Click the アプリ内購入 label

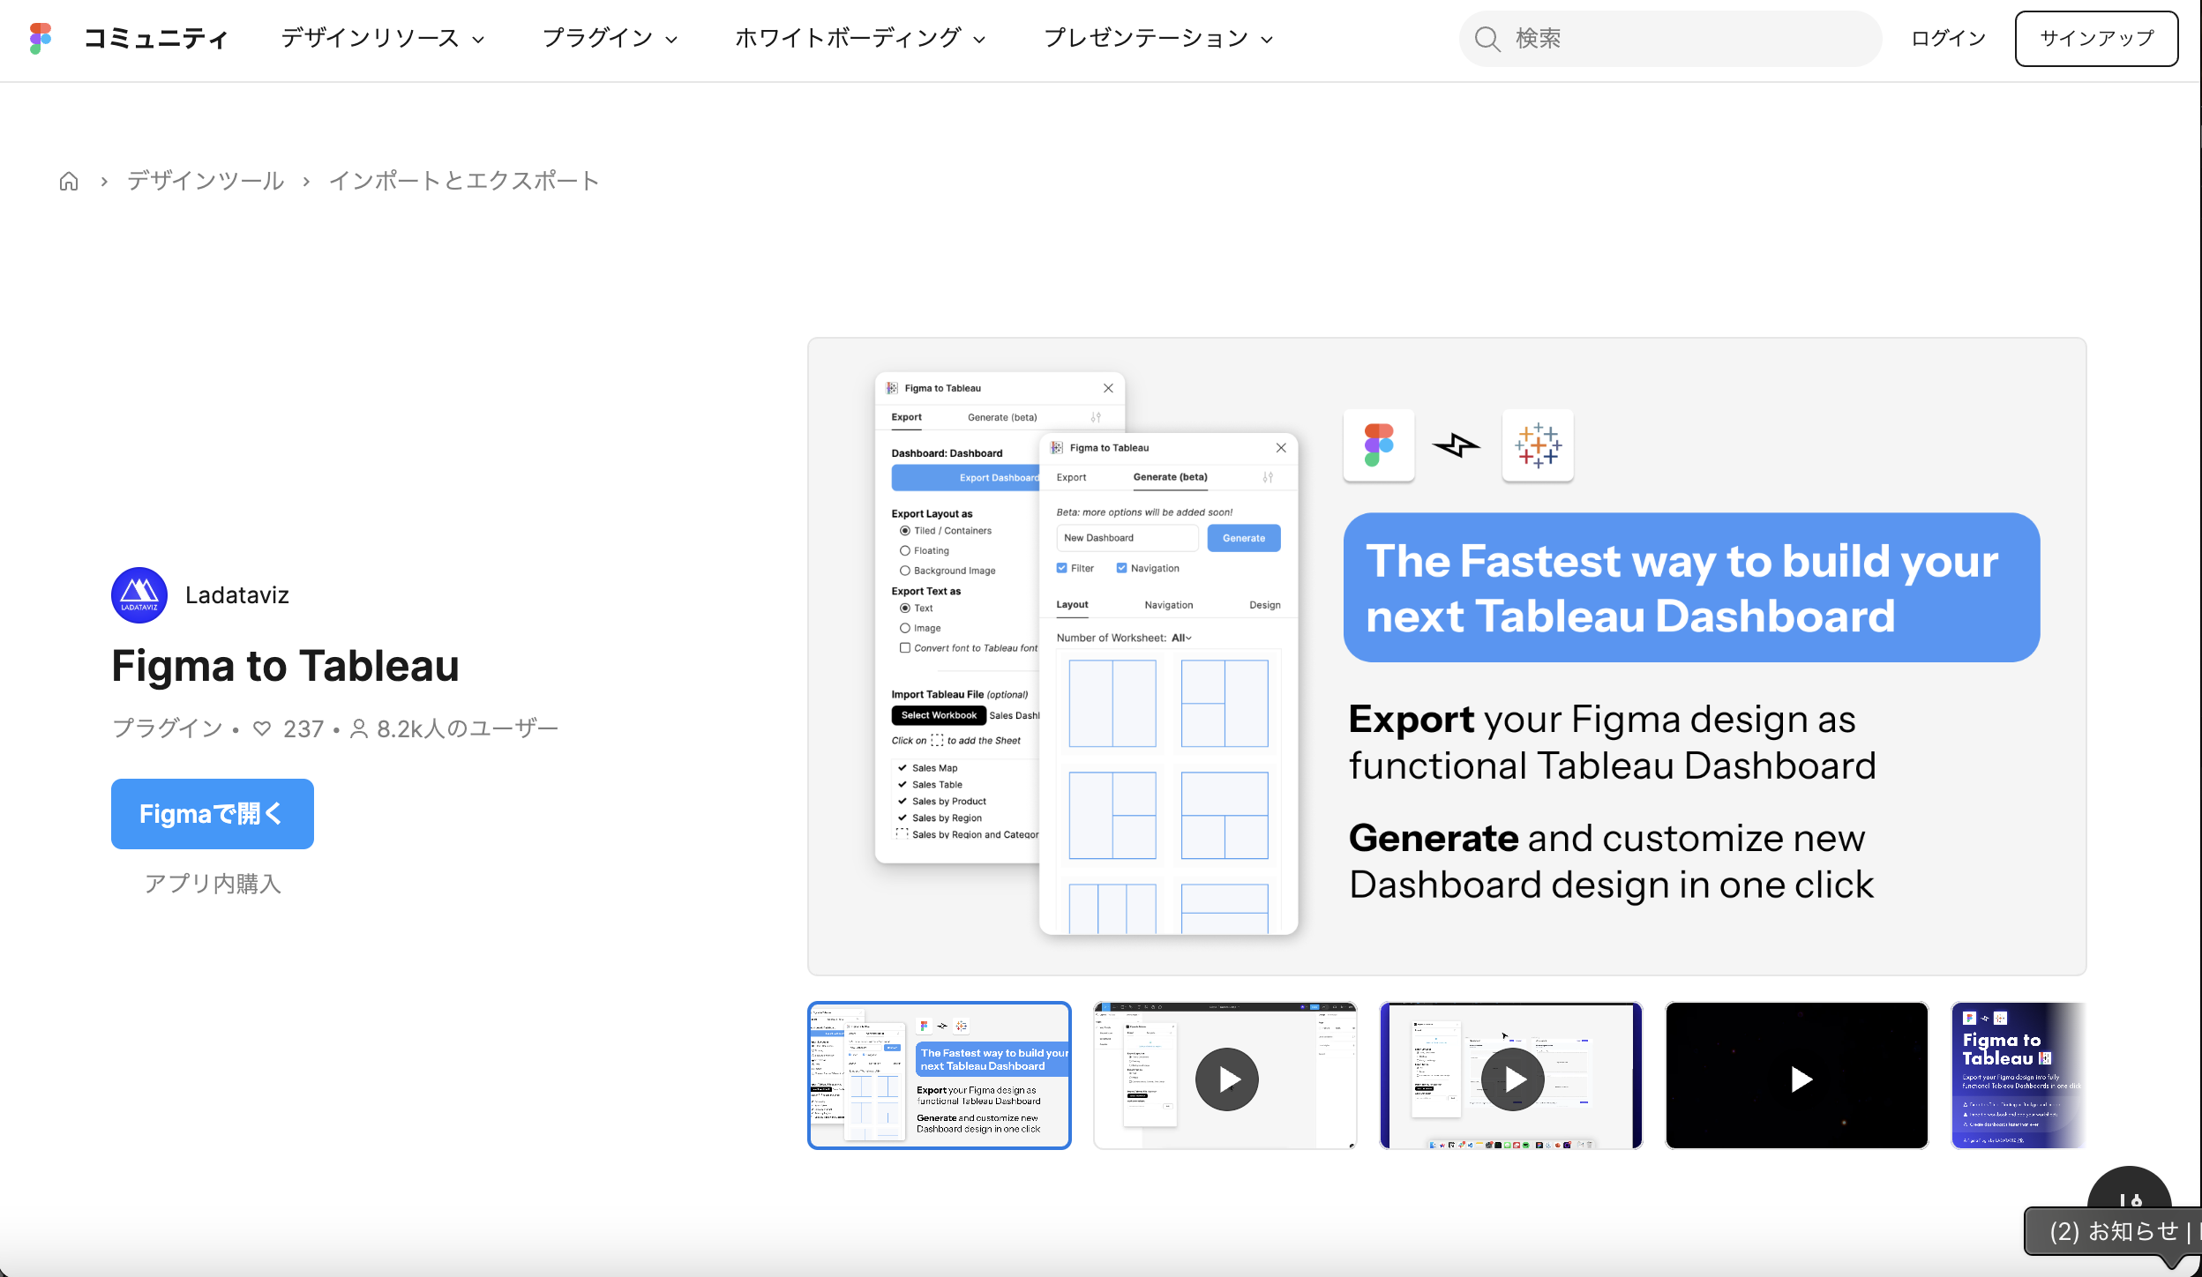pyautogui.click(x=213, y=884)
